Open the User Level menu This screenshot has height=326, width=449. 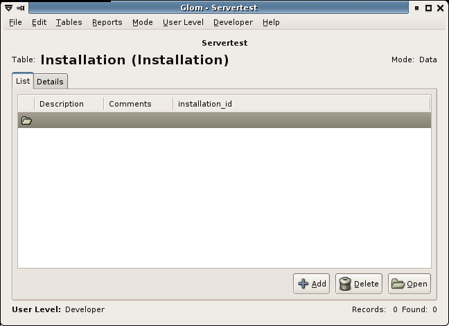coord(183,22)
